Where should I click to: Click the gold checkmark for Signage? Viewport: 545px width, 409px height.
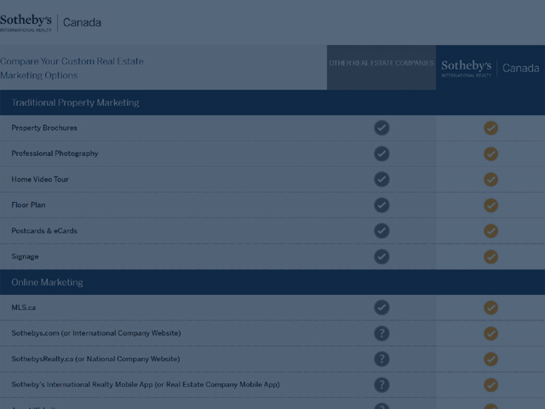tap(490, 256)
